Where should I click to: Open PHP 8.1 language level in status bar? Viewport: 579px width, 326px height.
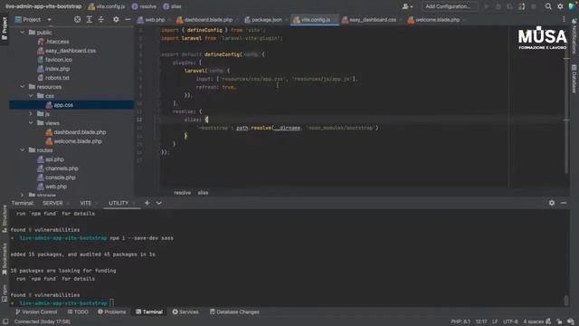[x=460, y=321]
